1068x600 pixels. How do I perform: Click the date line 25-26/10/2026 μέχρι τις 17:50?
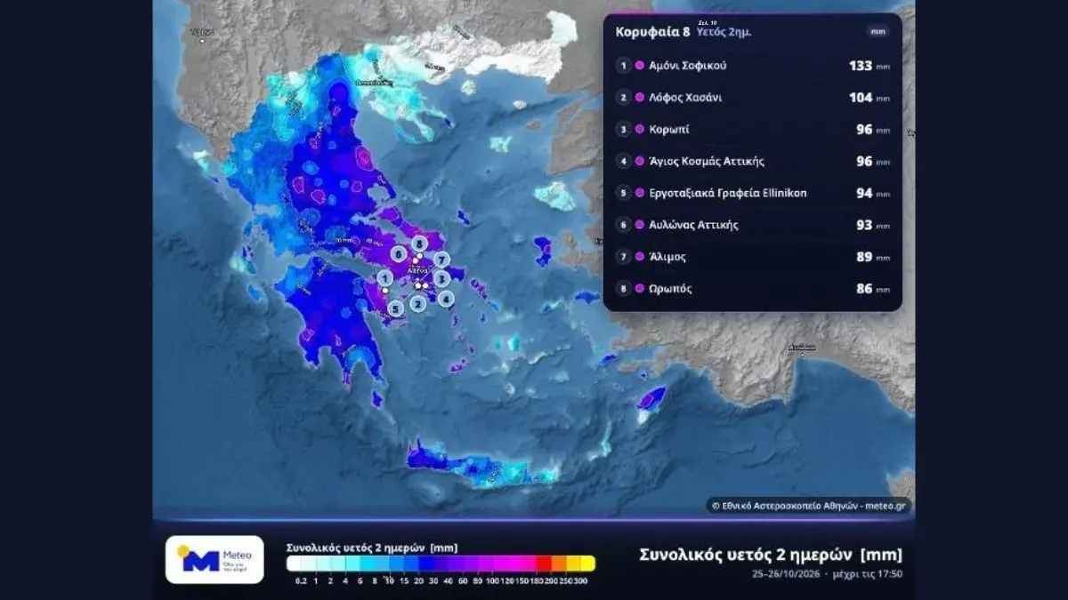click(826, 575)
